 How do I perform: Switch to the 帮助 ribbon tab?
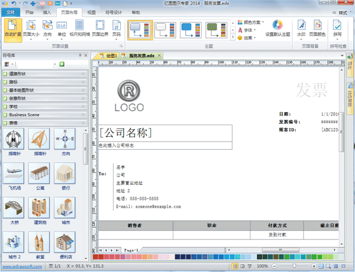136,12
